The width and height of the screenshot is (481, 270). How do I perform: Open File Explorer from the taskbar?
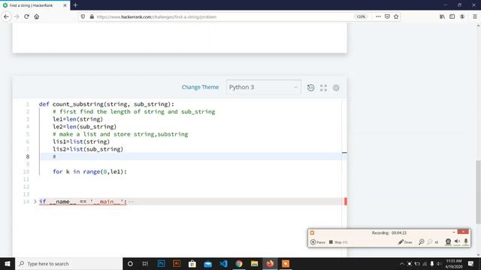[x=254, y=263]
